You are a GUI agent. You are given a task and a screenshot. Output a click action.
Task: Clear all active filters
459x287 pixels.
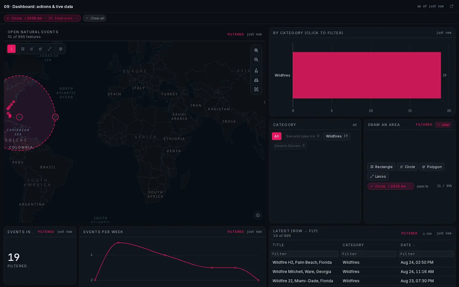[94, 18]
